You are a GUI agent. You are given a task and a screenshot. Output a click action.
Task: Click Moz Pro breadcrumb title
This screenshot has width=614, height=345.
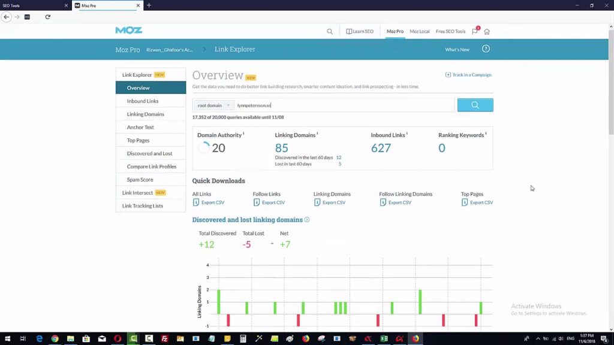click(x=128, y=50)
